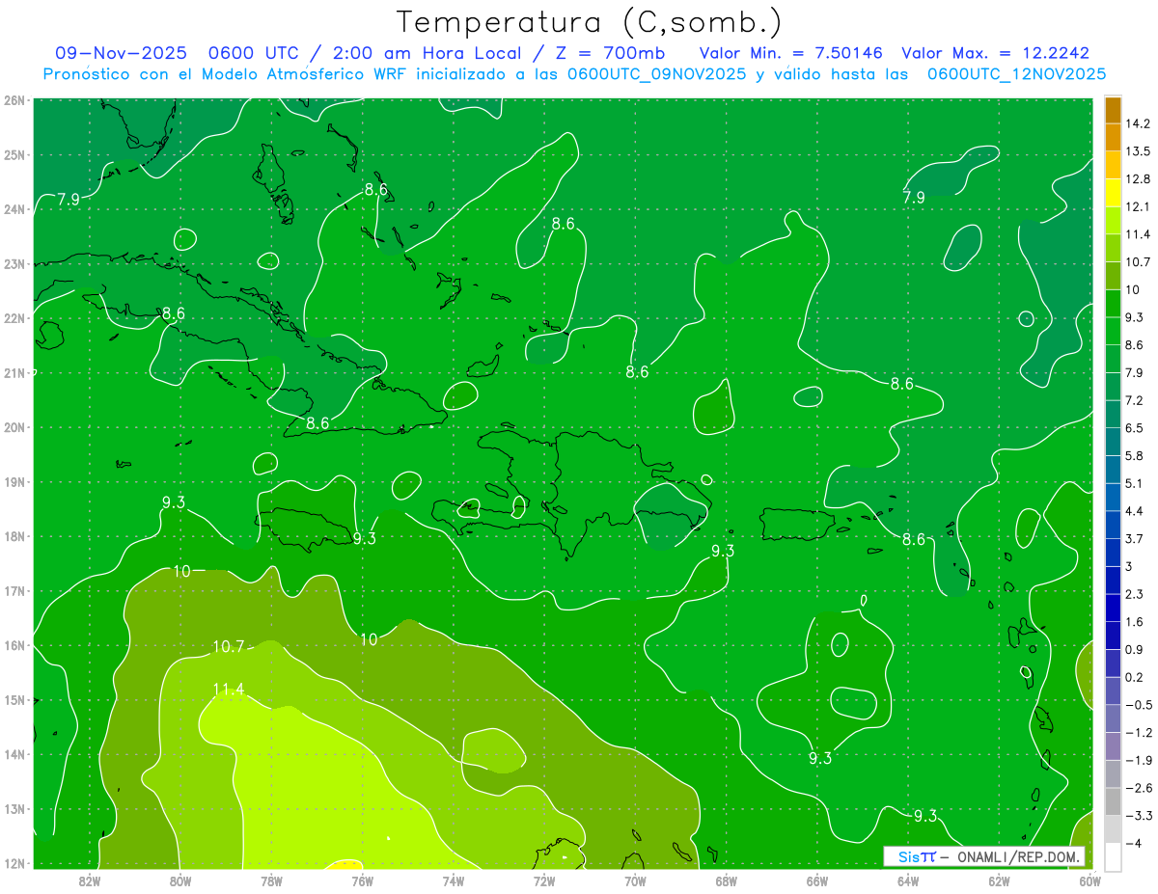Click the latitude axis label "14N"
This screenshot has width=1158, height=894.
[x=14, y=754]
